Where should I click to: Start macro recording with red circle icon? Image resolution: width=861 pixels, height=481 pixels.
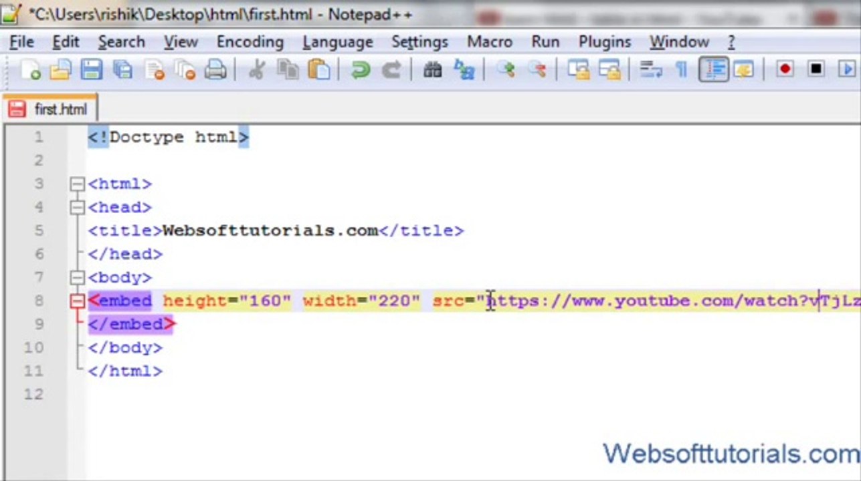785,69
